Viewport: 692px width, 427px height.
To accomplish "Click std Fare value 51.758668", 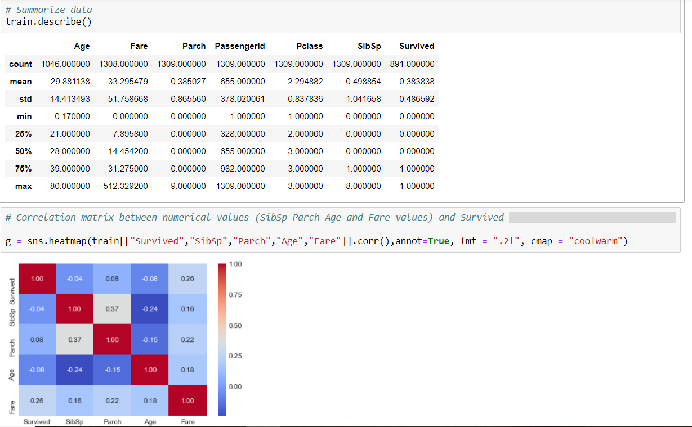I will [x=128, y=99].
